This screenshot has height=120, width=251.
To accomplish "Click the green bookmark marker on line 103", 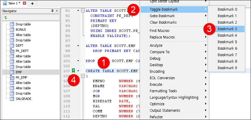I will coord(73,71).
